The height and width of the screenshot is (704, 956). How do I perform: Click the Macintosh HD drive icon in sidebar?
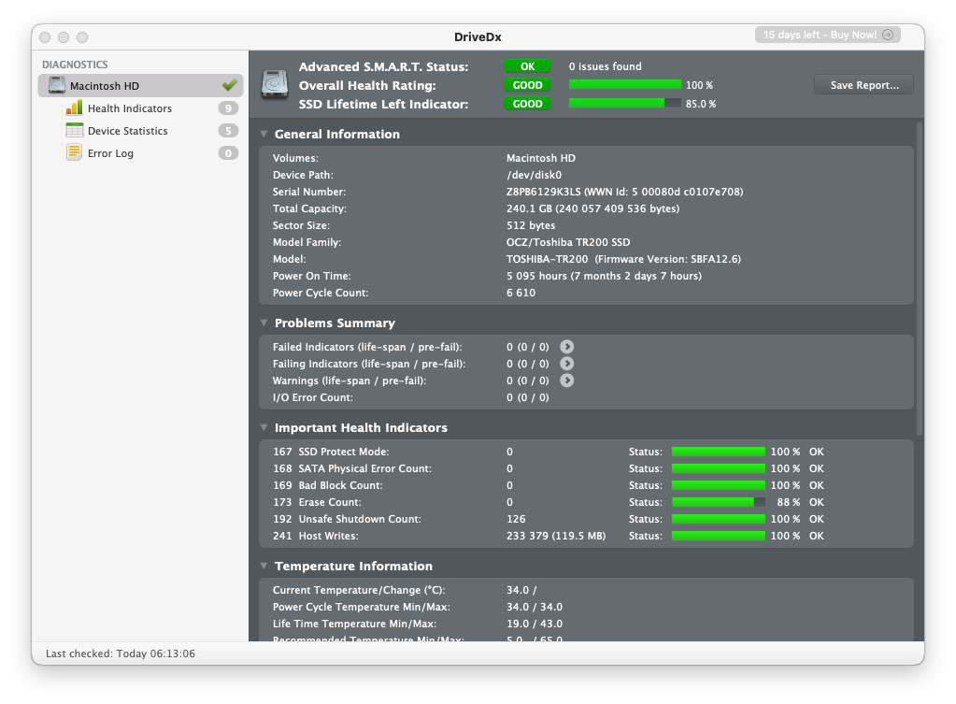pos(57,86)
